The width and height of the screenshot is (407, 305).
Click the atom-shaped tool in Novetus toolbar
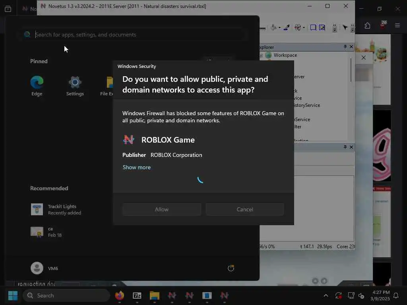(298, 27)
